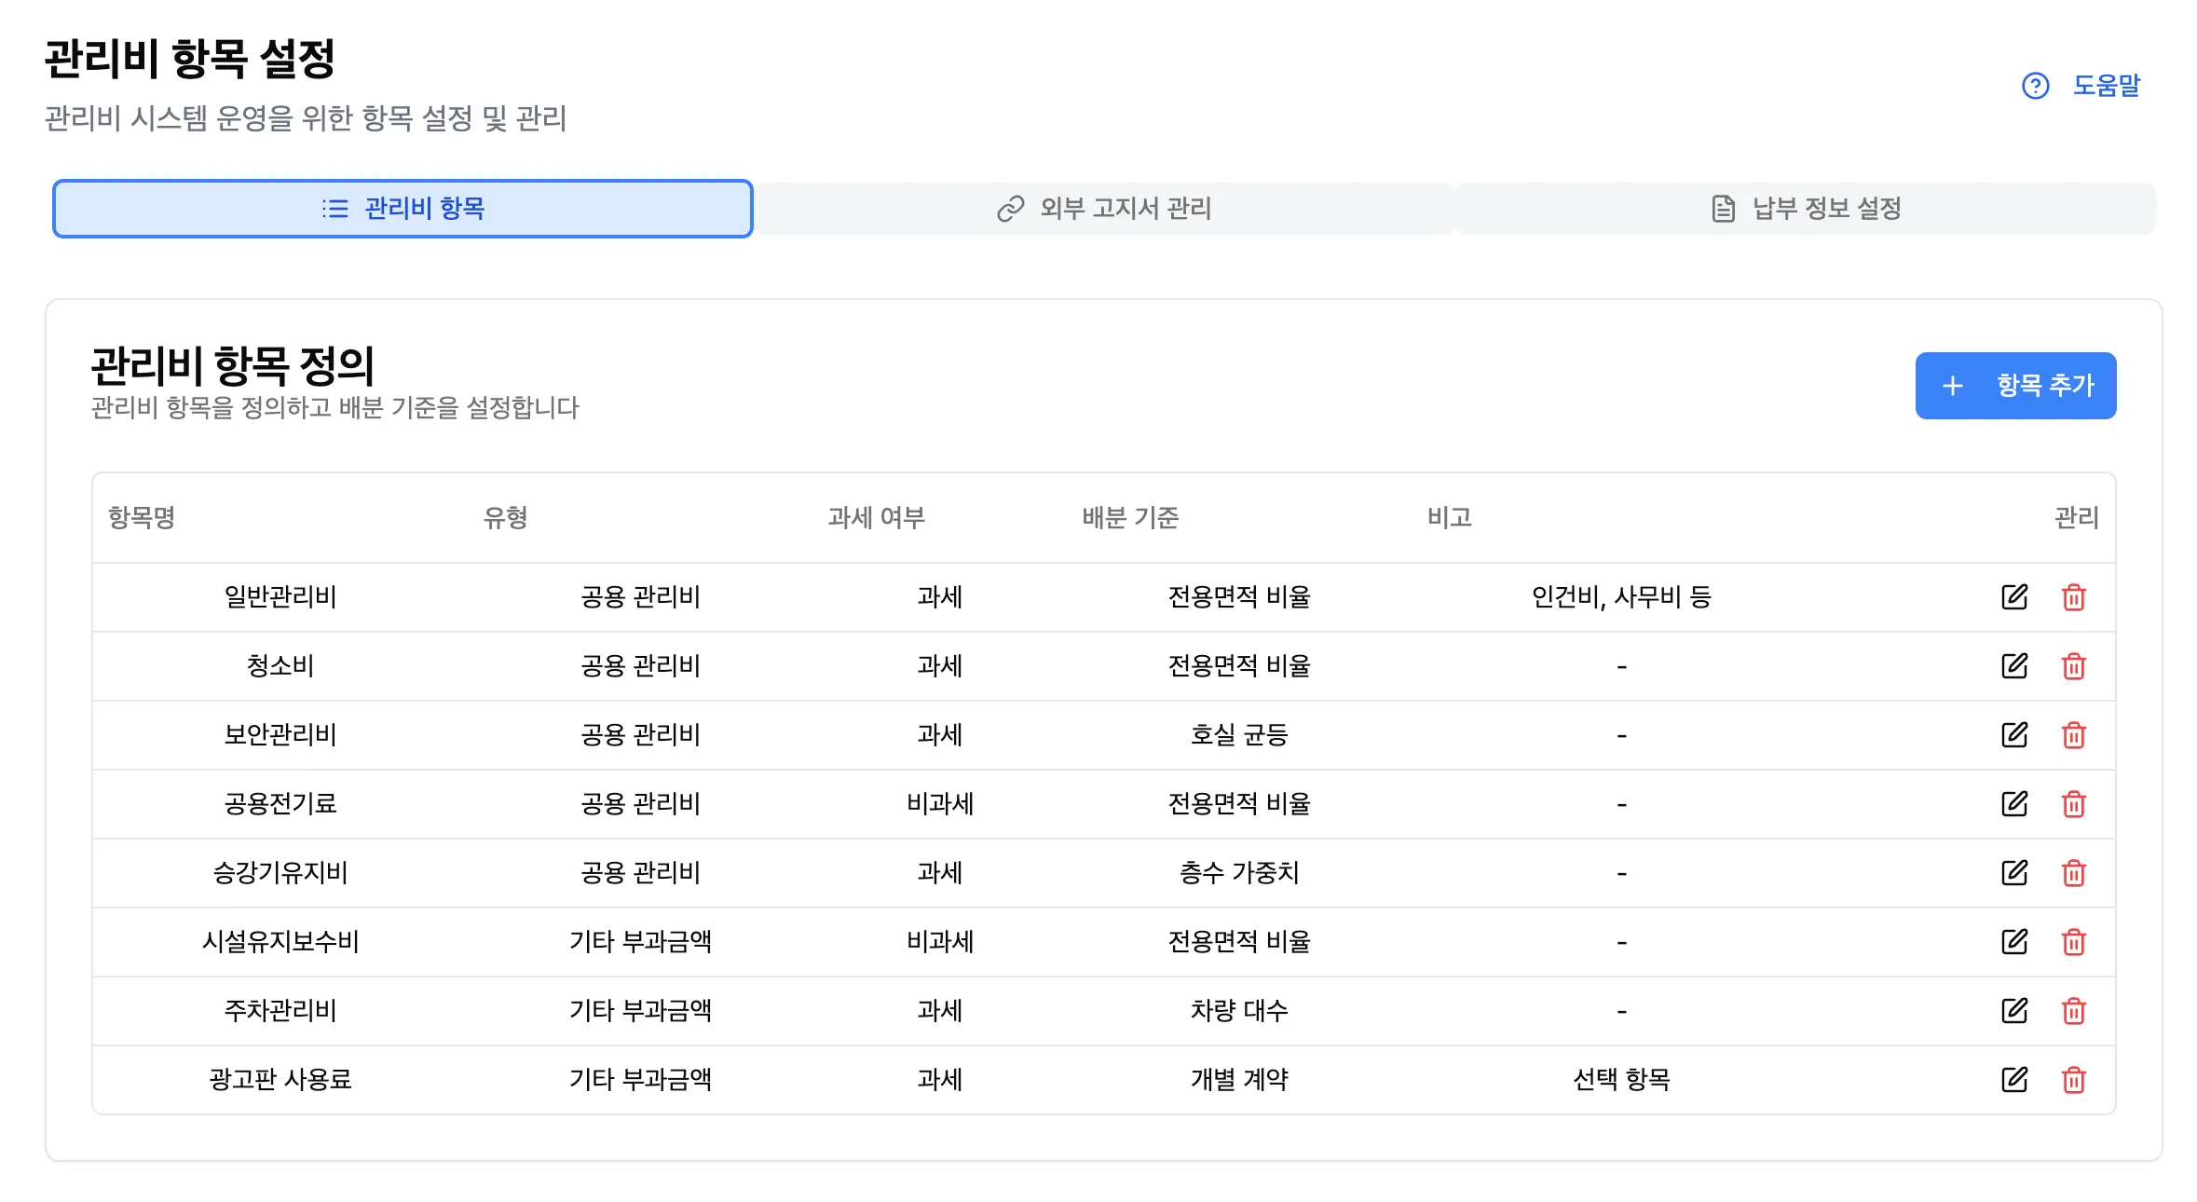Edit the 주차관리비 row
2197x1202 pixels.
coord(2014,1010)
